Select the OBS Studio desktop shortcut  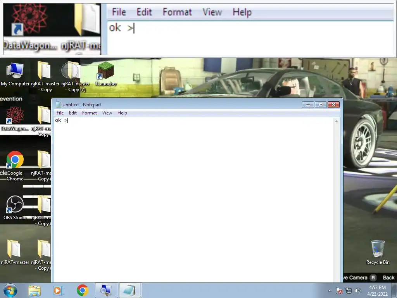tap(15, 208)
